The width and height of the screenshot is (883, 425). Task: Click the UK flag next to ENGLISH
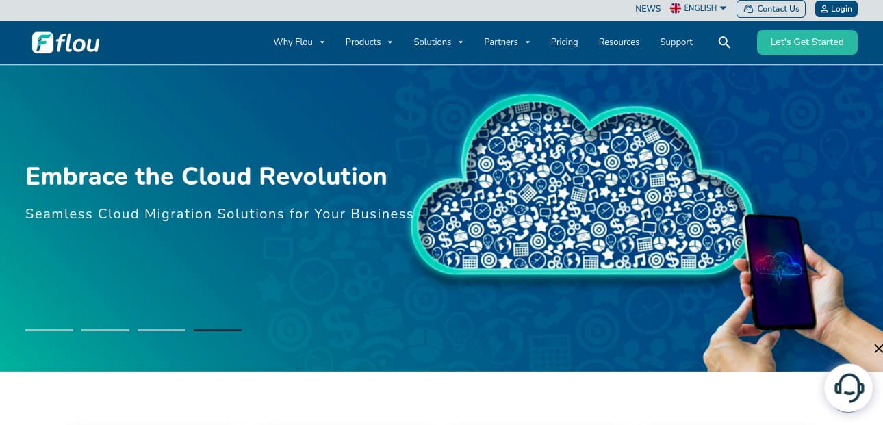(675, 8)
